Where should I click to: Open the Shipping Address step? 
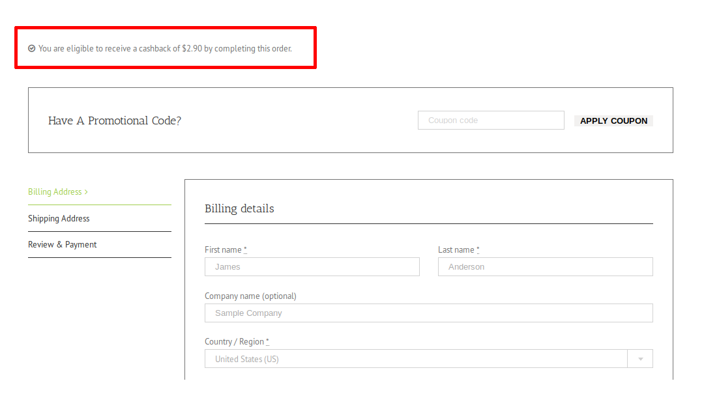pyautogui.click(x=59, y=219)
